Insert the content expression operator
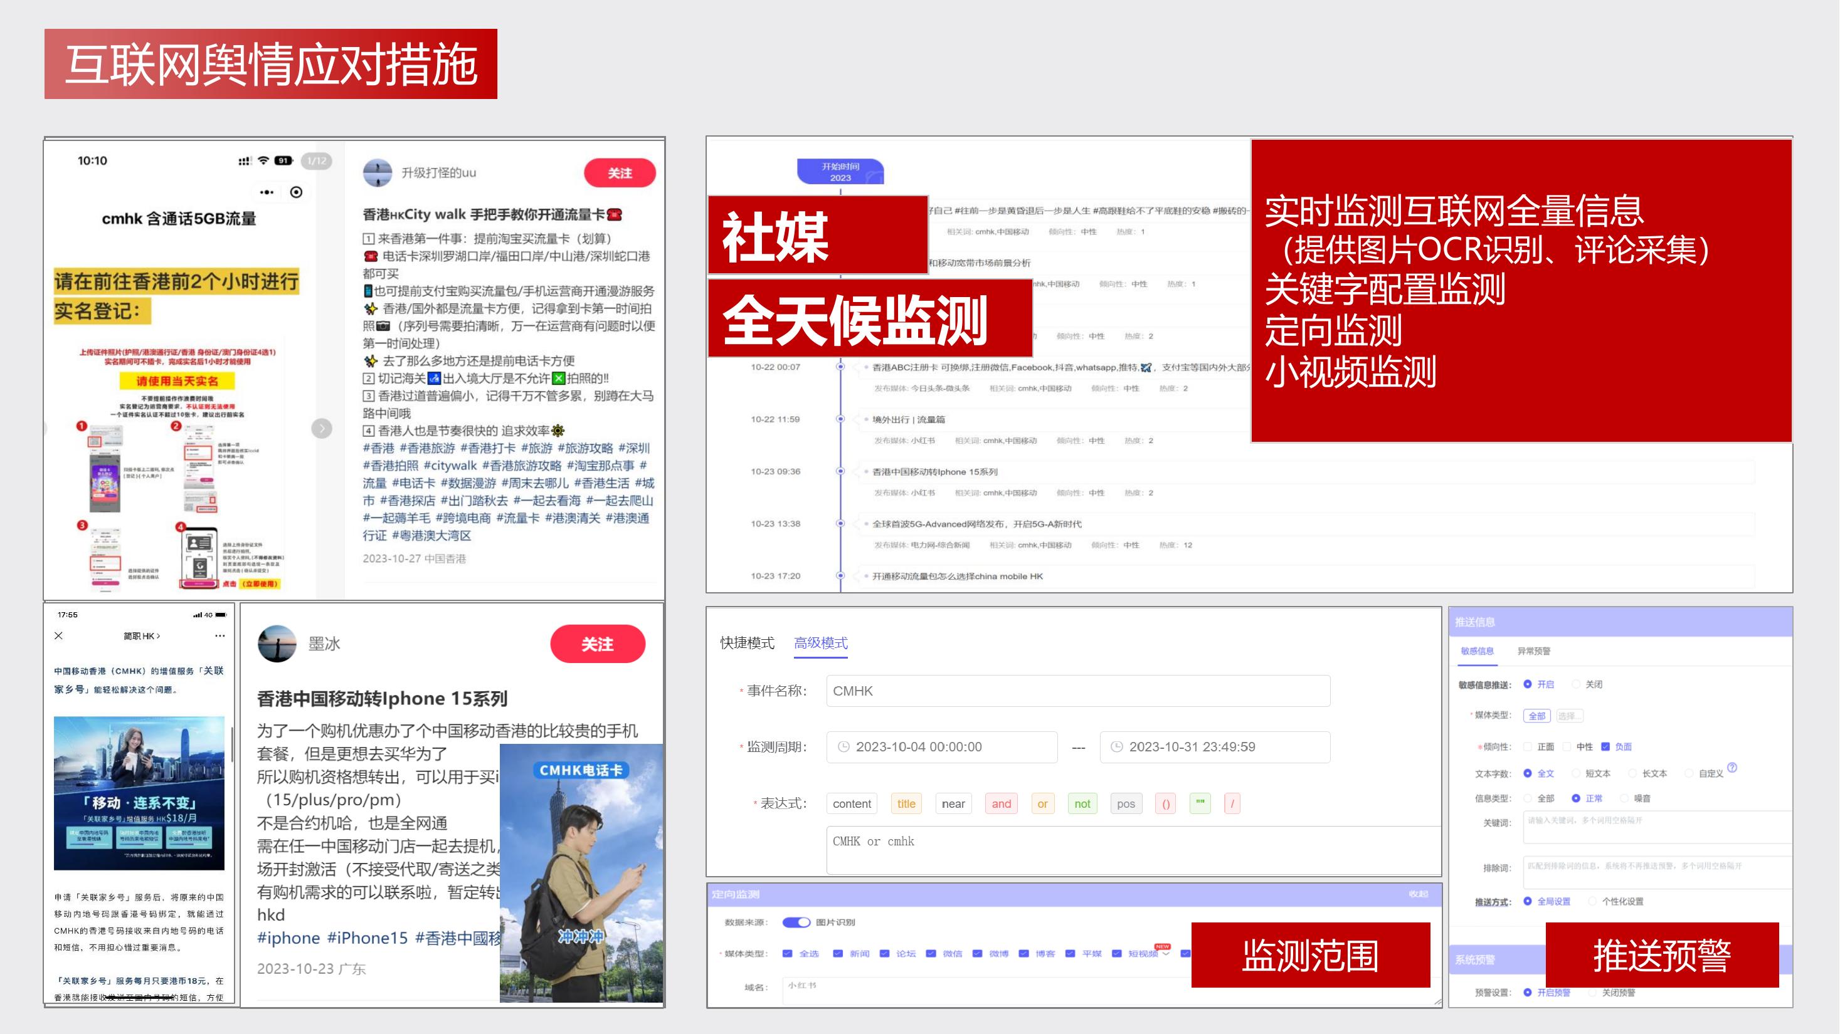The width and height of the screenshot is (1840, 1034). [x=852, y=803]
